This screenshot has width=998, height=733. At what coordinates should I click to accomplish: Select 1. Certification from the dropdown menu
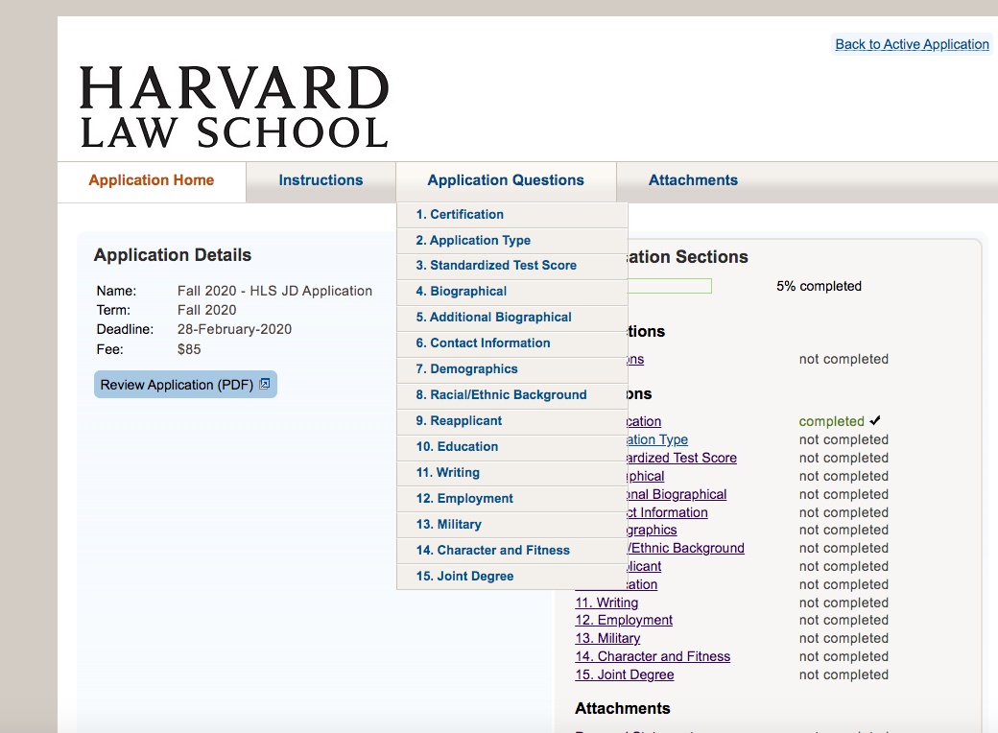511,214
